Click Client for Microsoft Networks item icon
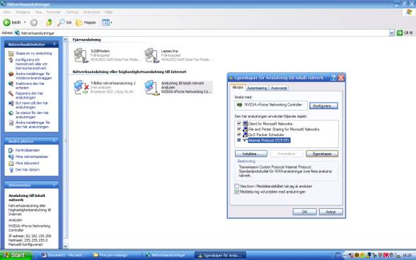The image size is (416, 260). [245, 123]
